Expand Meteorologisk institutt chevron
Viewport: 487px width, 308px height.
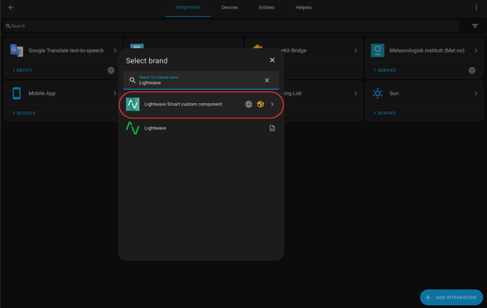click(x=476, y=50)
